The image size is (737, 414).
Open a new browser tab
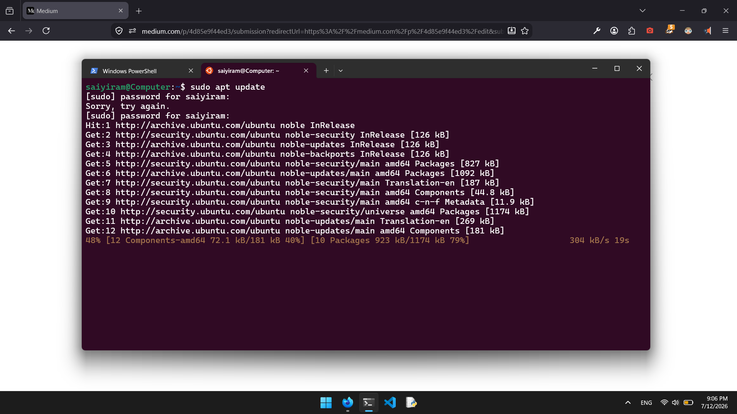pyautogui.click(x=139, y=11)
